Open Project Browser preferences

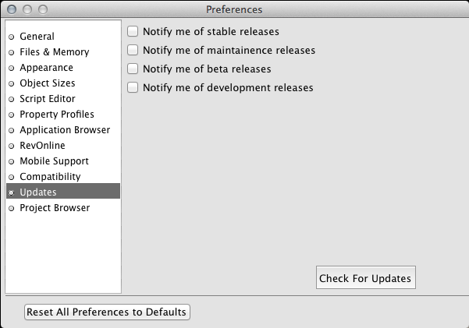(x=55, y=208)
